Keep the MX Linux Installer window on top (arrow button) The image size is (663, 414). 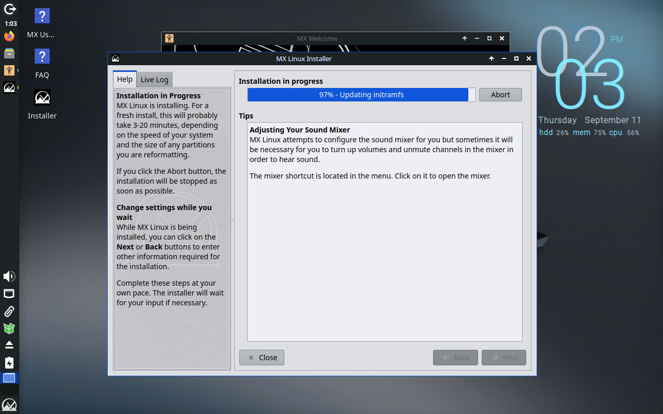point(492,58)
